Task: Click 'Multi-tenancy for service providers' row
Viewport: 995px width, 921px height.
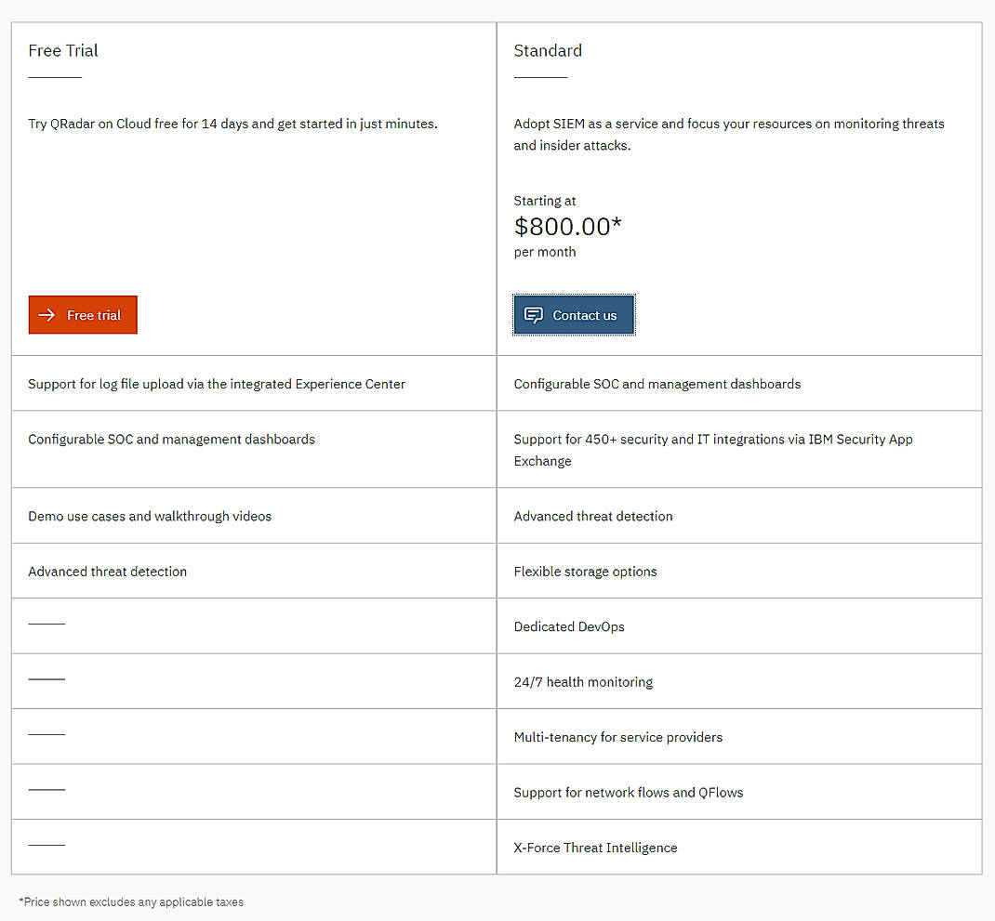Action: pyautogui.click(x=739, y=736)
